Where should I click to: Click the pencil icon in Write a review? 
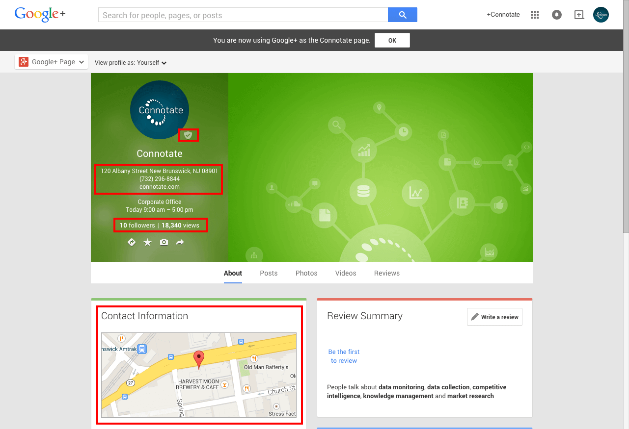tap(475, 317)
